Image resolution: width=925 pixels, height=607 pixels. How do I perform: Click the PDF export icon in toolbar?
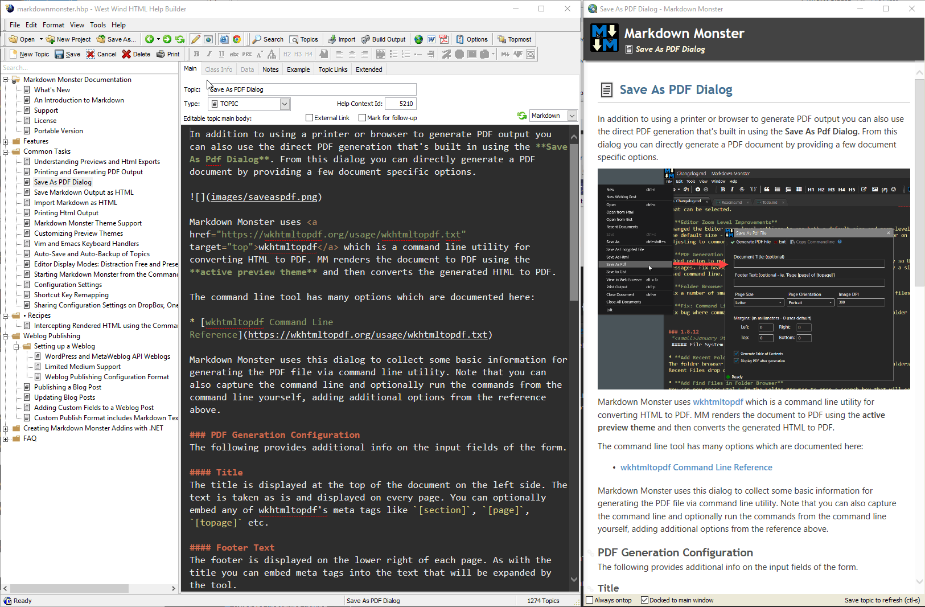pos(444,39)
